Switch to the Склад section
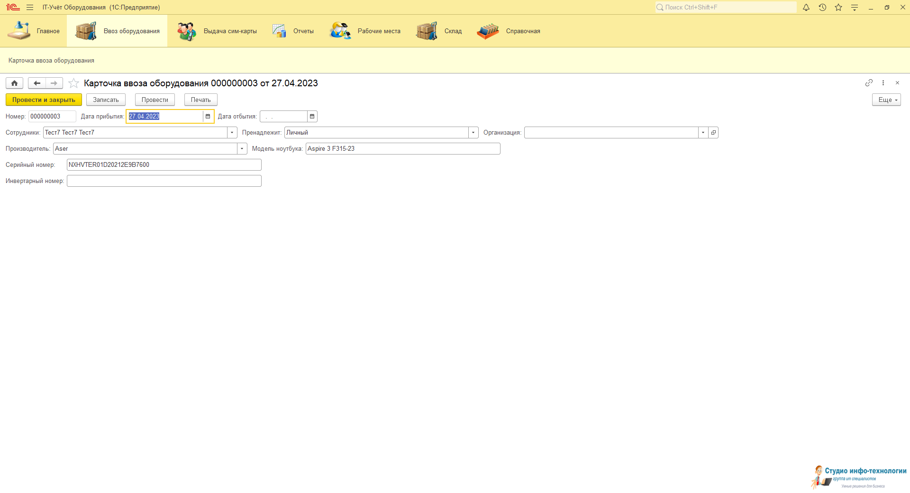 click(x=439, y=31)
